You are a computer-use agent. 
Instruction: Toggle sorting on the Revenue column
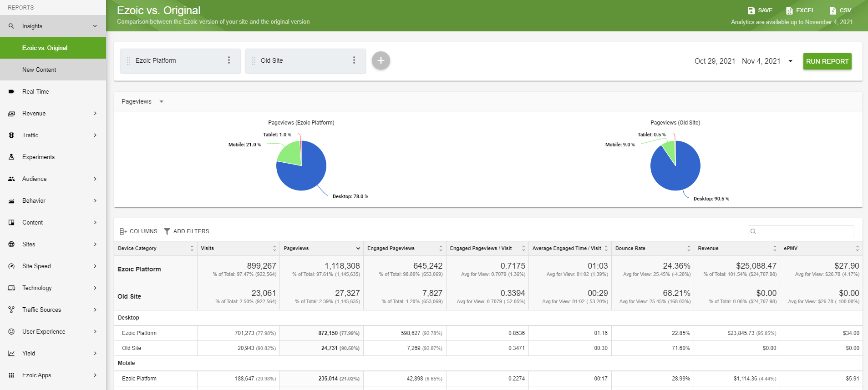[775, 248]
